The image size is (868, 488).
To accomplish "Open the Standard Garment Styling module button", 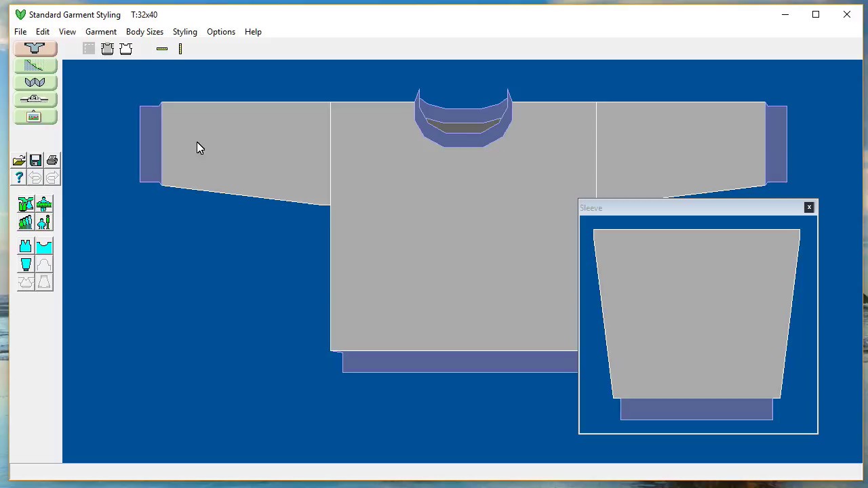I will (x=35, y=48).
